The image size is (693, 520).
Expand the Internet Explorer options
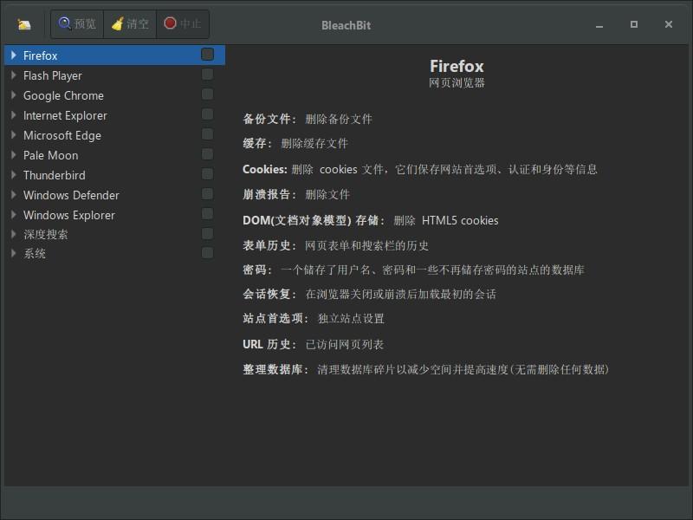[x=12, y=114]
